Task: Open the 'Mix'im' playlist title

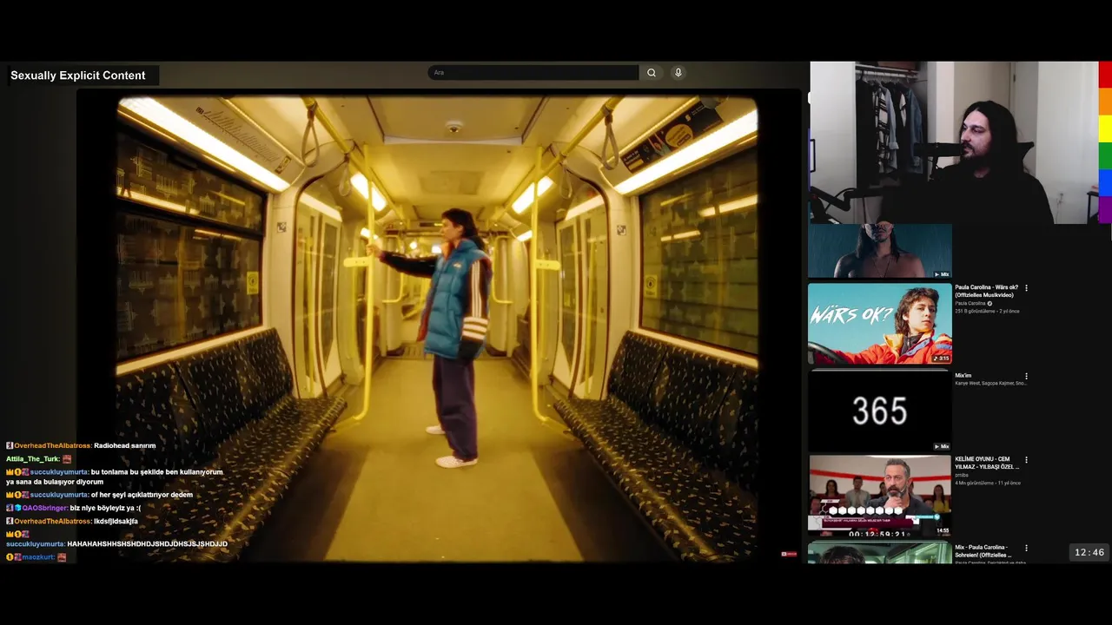Action: coord(963,376)
